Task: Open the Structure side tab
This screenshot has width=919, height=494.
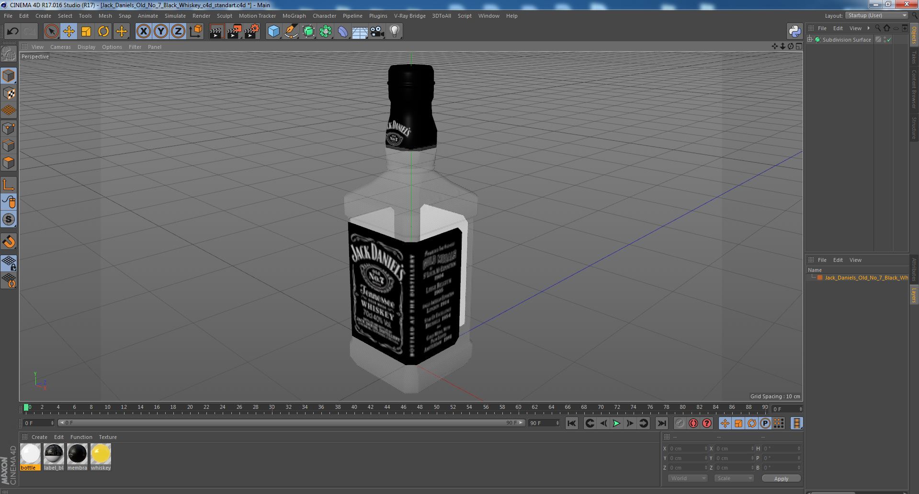Action: (x=914, y=128)
